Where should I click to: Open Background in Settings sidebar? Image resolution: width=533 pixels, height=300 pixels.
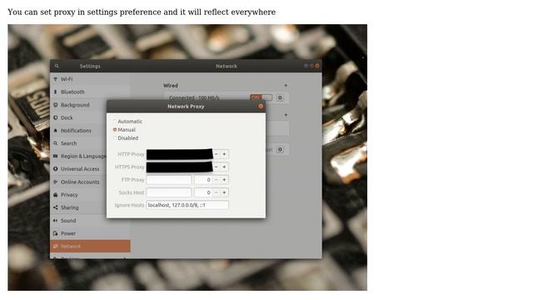(78, 105)
